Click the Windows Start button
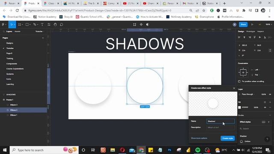The height and width of the screenshot is (154, 274). point(5,150)
